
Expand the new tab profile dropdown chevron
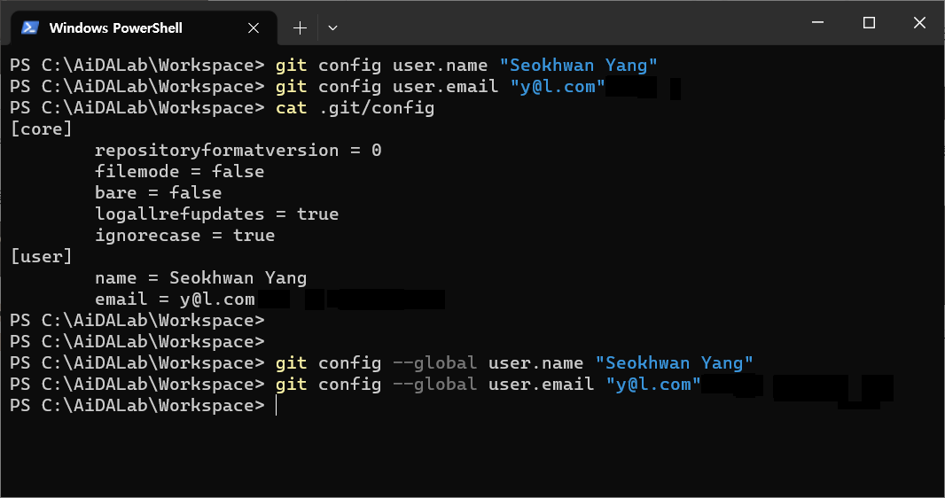click(x=332, y=27)
